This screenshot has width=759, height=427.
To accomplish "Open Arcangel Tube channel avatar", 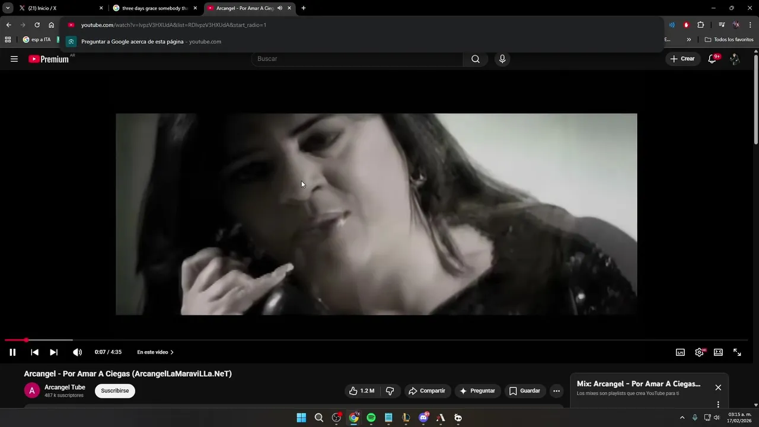I will (x=31, y=391).
